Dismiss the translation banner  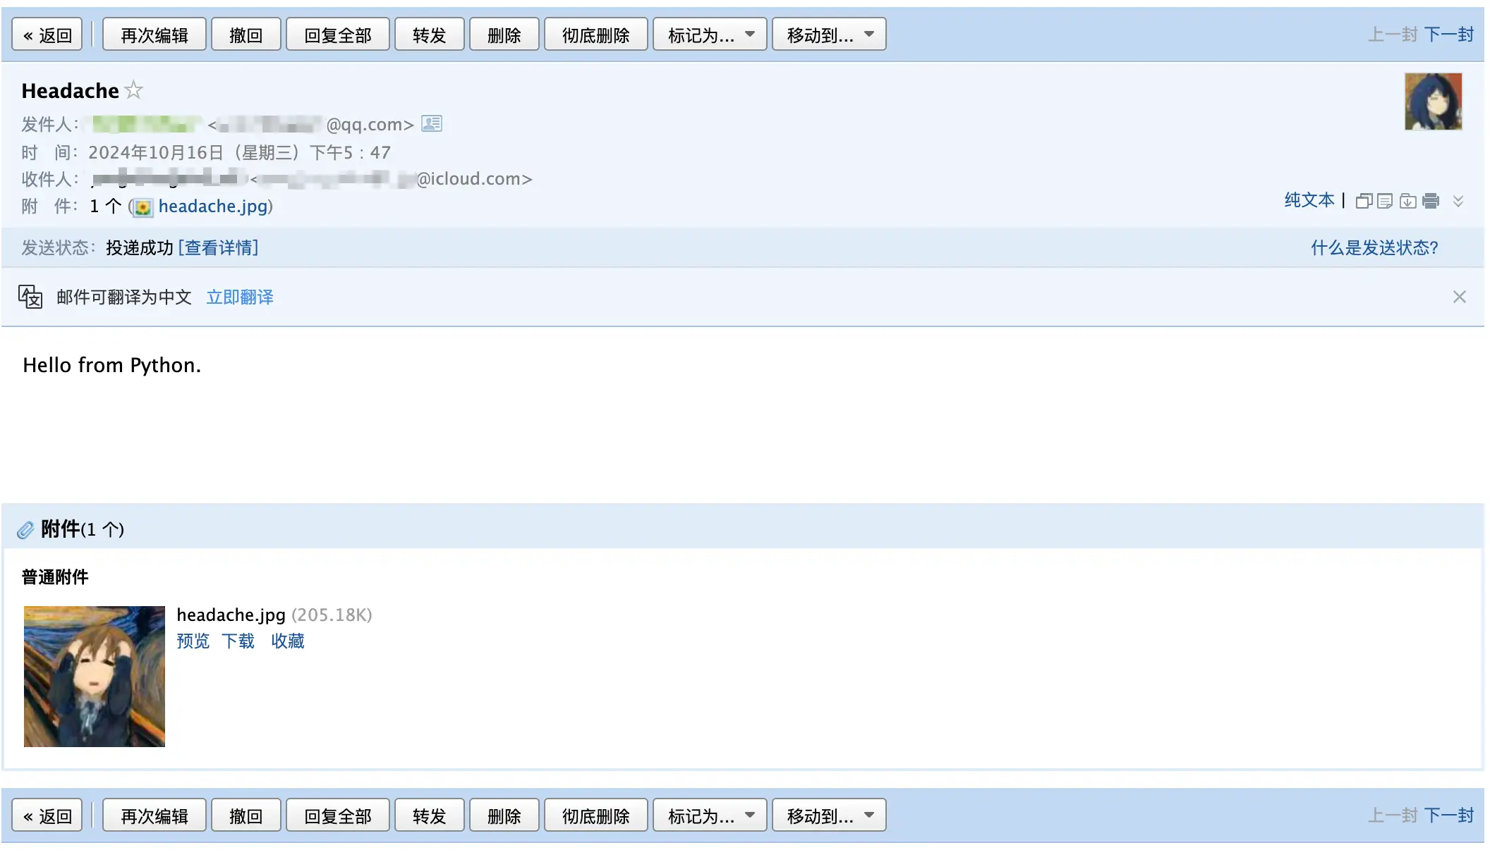pyautogui.click(x=1459, y=297)
